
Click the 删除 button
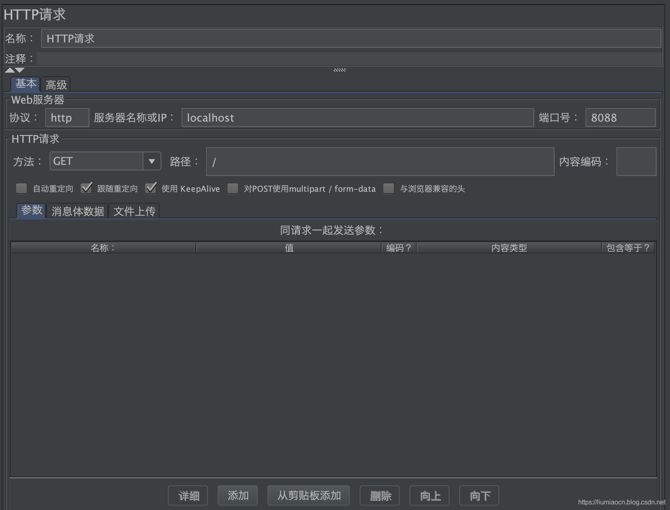[380, 496]
